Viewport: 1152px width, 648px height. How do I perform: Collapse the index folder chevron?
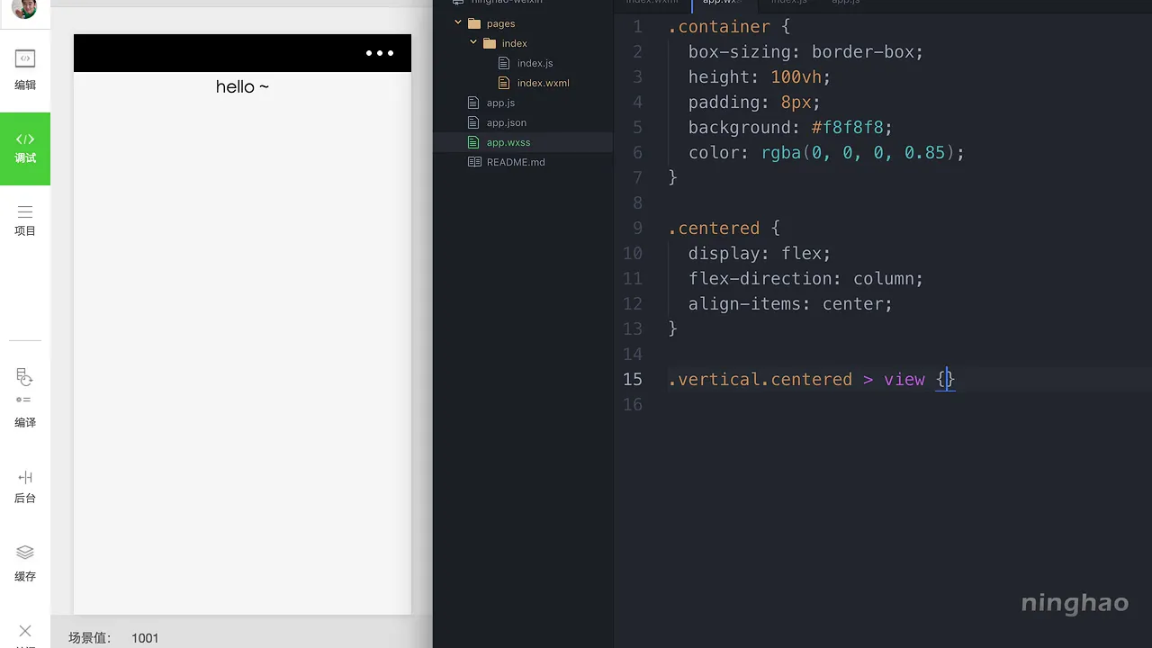click(473, 43)
